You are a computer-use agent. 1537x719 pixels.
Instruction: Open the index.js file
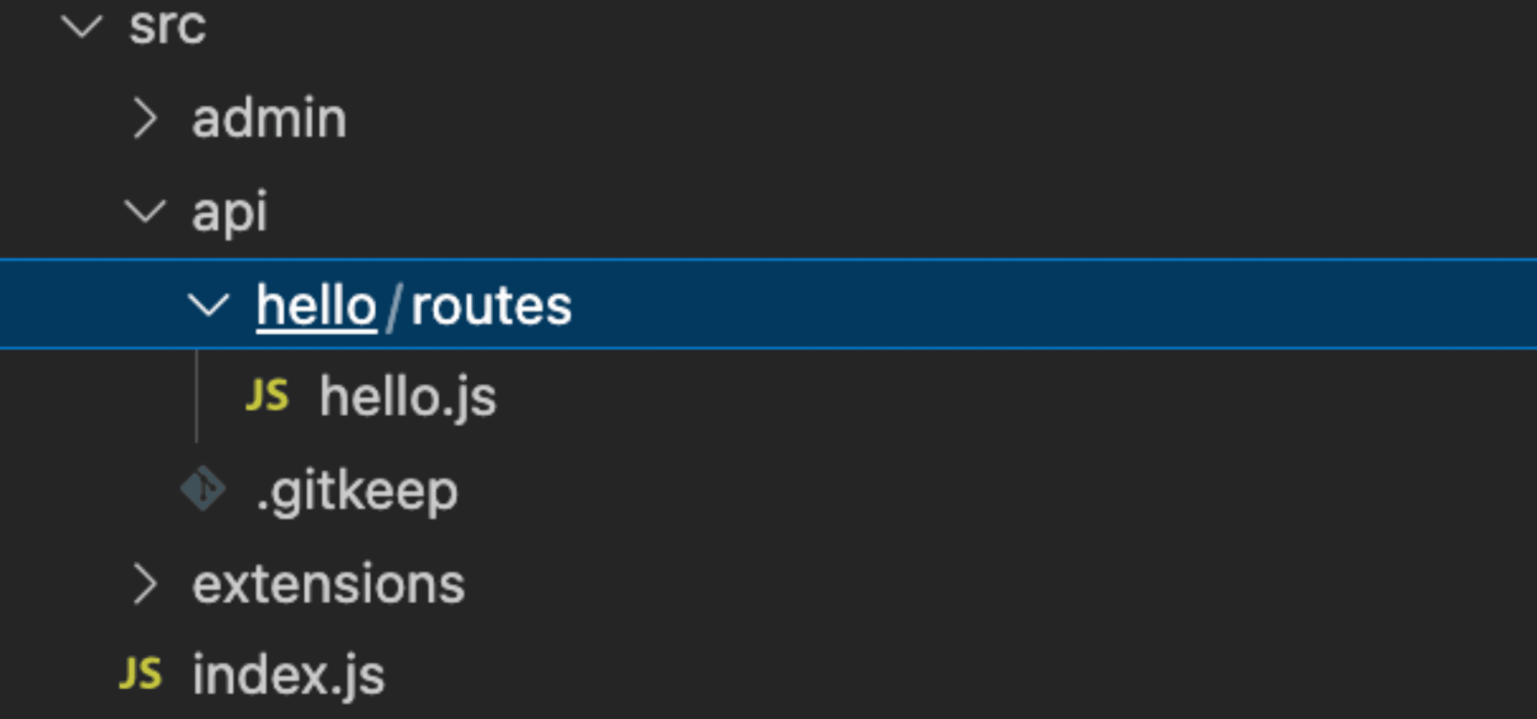[x=288, y=675]
